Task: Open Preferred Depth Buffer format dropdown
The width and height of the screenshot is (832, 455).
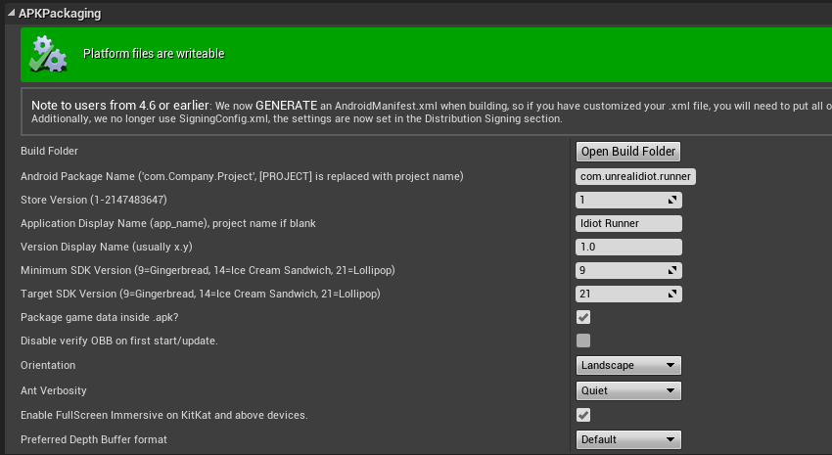Action: [628, 439]
